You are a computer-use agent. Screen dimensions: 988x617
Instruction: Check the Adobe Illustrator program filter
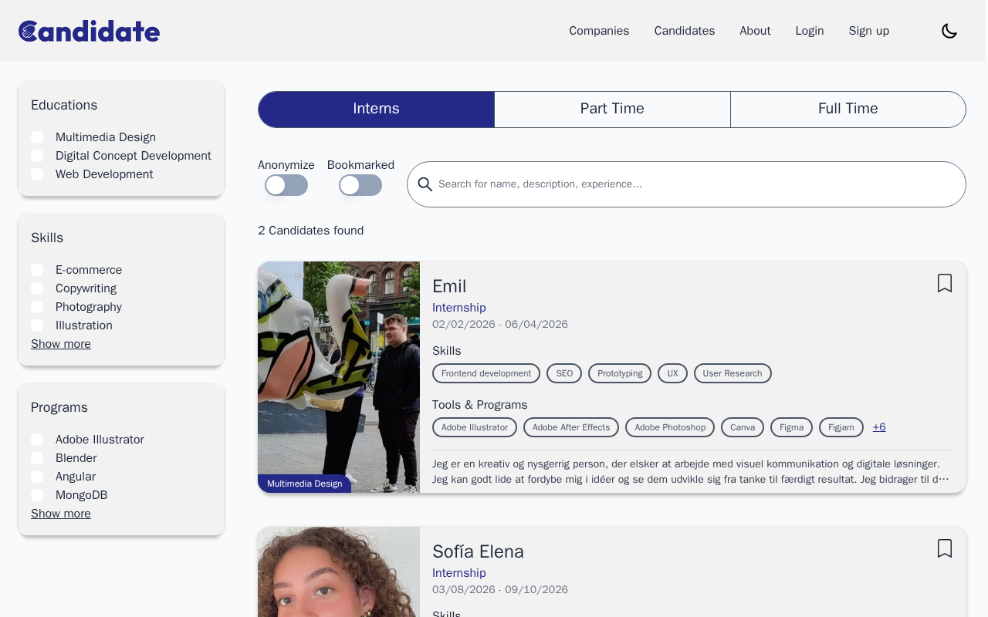pyautogui.click(x=37, y=440)
